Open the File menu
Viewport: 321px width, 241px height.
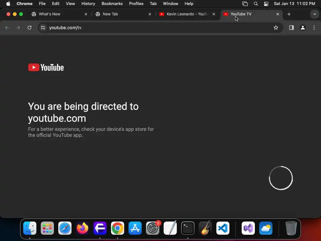42,3
